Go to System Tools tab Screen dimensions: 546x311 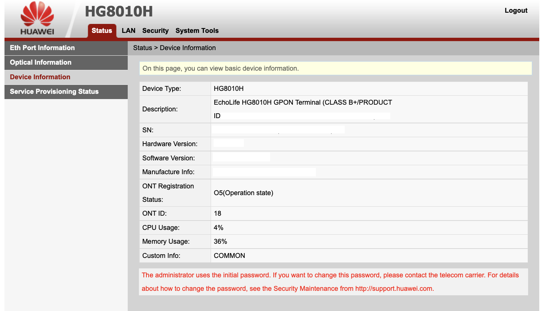(x=197, y=31)
